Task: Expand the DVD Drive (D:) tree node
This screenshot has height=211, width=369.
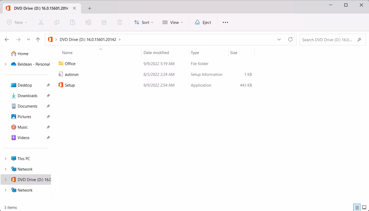Action: pos(6,180)
